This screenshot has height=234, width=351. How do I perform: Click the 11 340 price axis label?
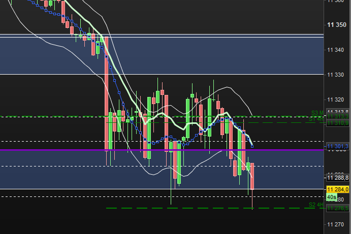click(x=335, y=50)
